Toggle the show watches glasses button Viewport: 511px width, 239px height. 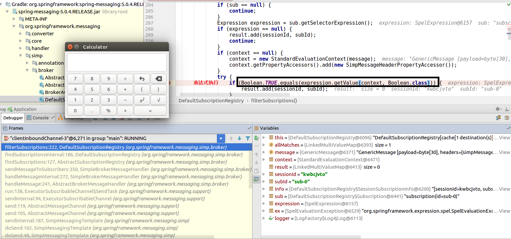tap(256, 179)
